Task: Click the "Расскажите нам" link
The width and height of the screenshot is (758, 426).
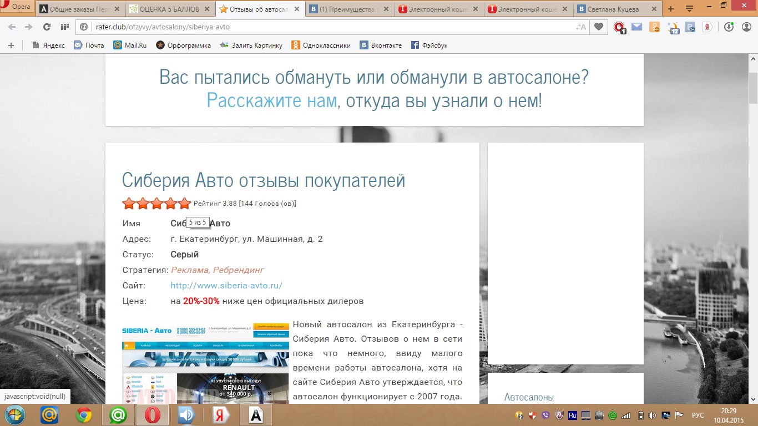Action: [271, 100]
